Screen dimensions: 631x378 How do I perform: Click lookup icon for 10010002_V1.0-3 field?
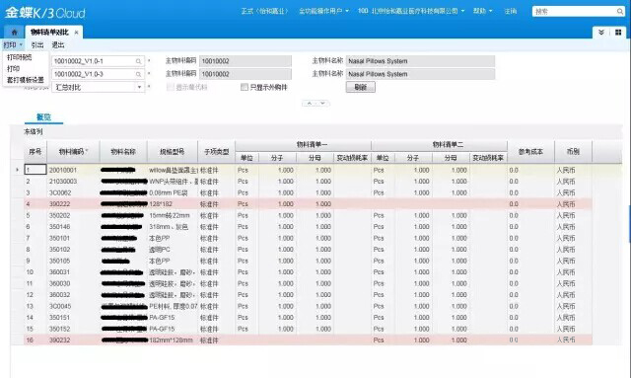click(x=138, y=74)
